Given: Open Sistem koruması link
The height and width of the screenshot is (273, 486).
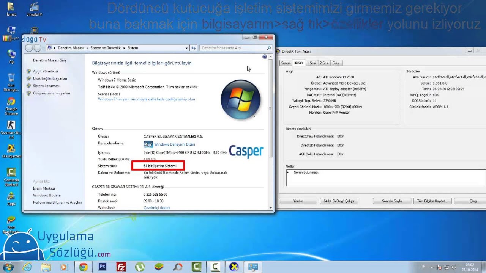Looking at the screenshot, I should coord(46,86).
